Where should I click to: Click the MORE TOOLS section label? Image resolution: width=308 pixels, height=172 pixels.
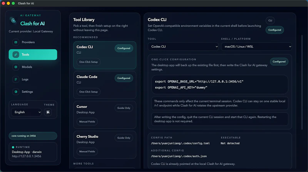[84, 164]
